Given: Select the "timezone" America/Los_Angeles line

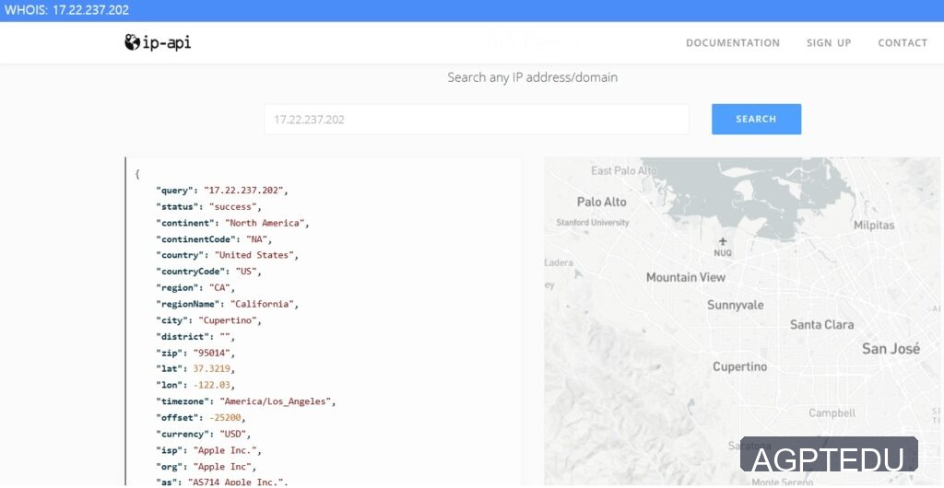Looking at the screenshot, I should [x=245, y=401].
